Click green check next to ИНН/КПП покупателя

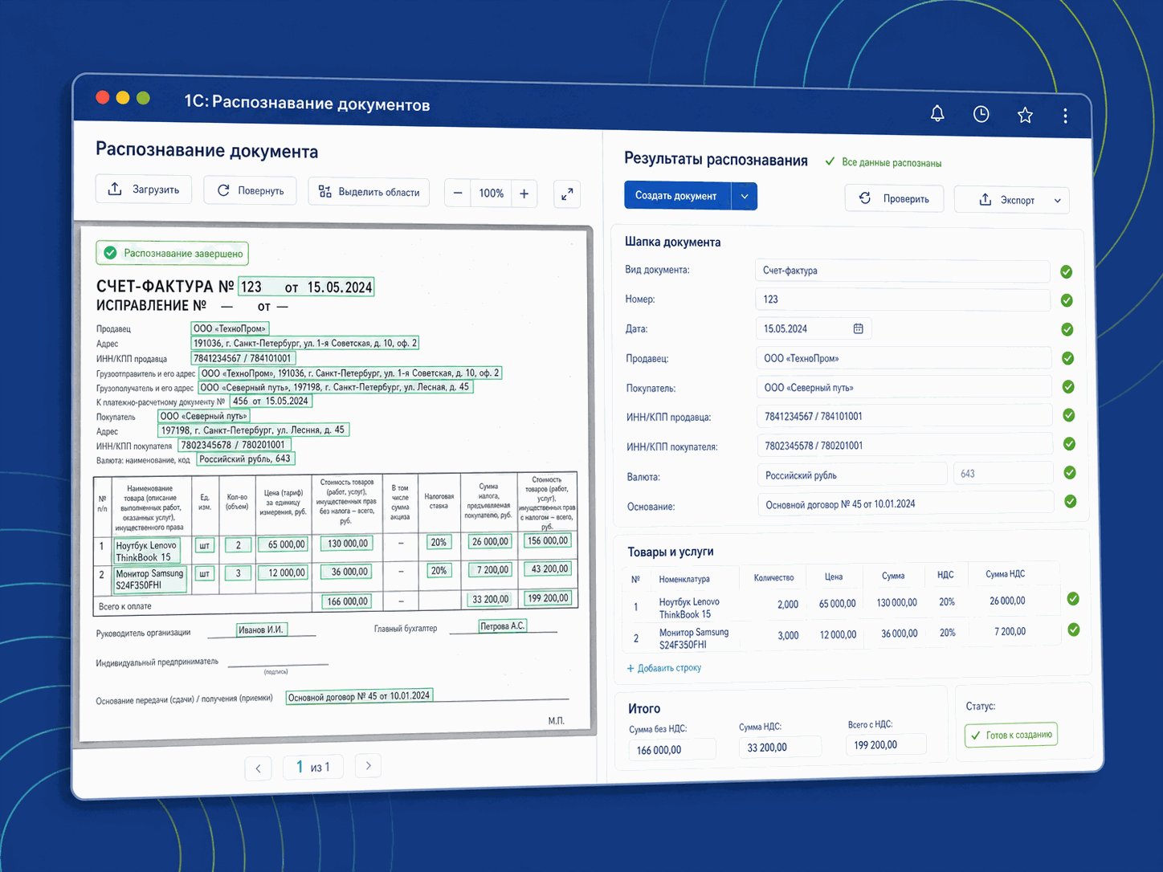[1069, 444]
